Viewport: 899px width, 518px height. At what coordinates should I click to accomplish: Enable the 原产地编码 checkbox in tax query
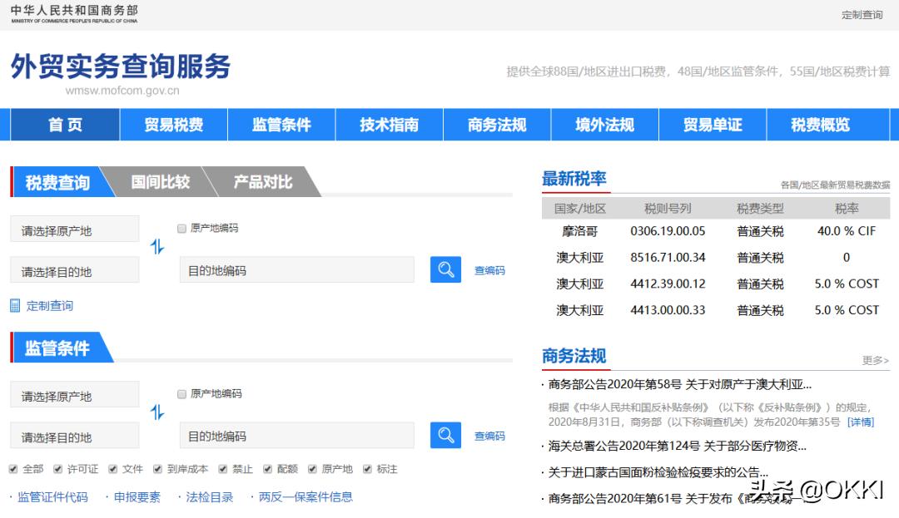(181, 228)
